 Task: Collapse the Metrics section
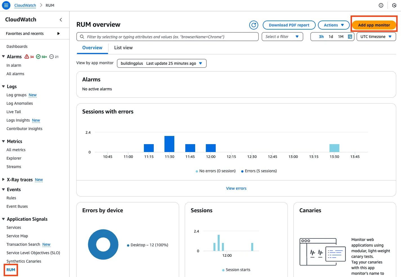pyautogui.click(x=3, y=141)
